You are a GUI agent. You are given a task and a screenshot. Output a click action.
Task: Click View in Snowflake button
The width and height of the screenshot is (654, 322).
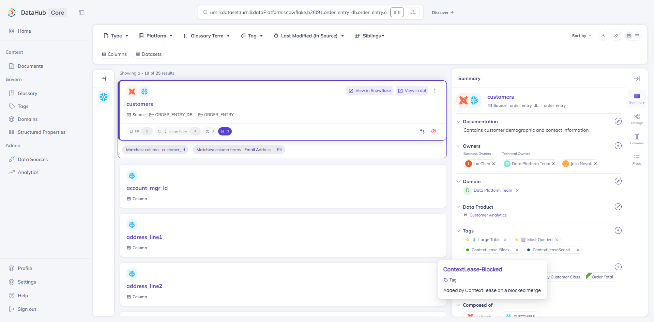tap(369, 91)
